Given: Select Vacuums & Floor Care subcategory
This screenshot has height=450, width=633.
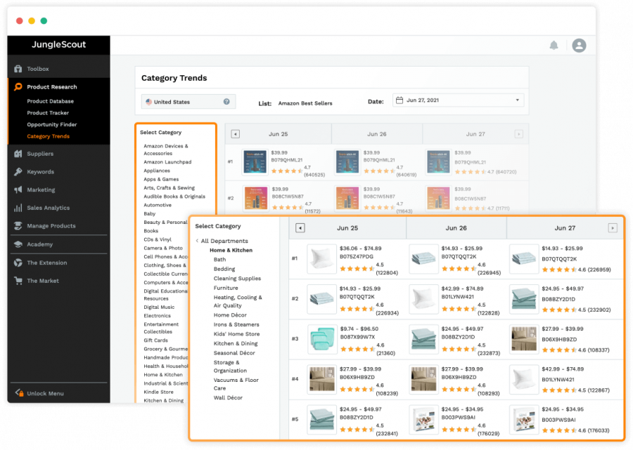Looking at the screenshot, I should [x=236, y=384].
